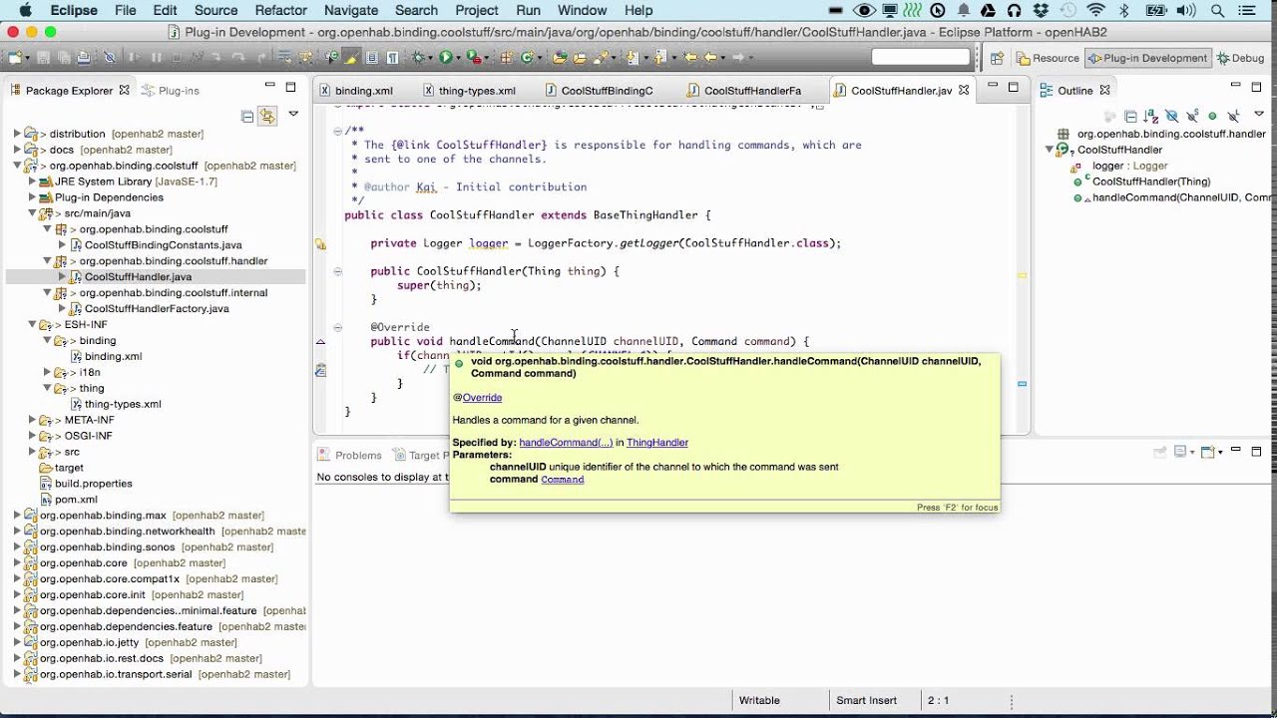Collapse all in Package Explorer toolbar

(247, 116)
